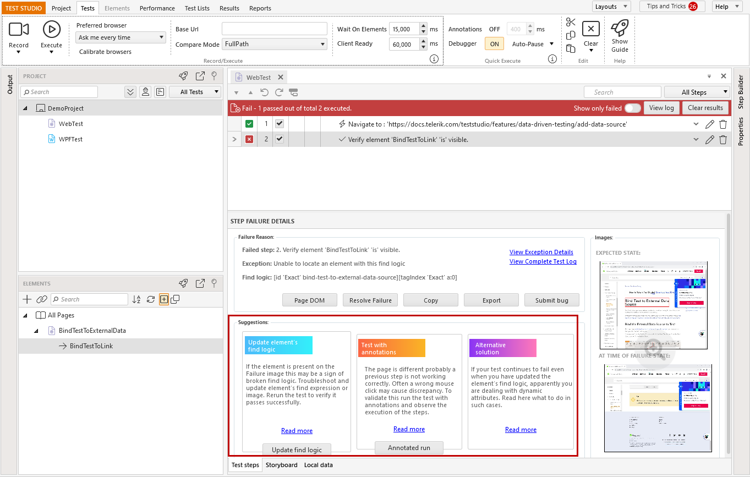The width and height of the screenshot is (750, 477).
Task: Expand step 1 options chevron
Action: click(x=697, y=124)
